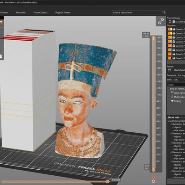Screen dimensions: 185x185
Task: Click the cog icon below the layer slider
Action: [x=153, y=181]
